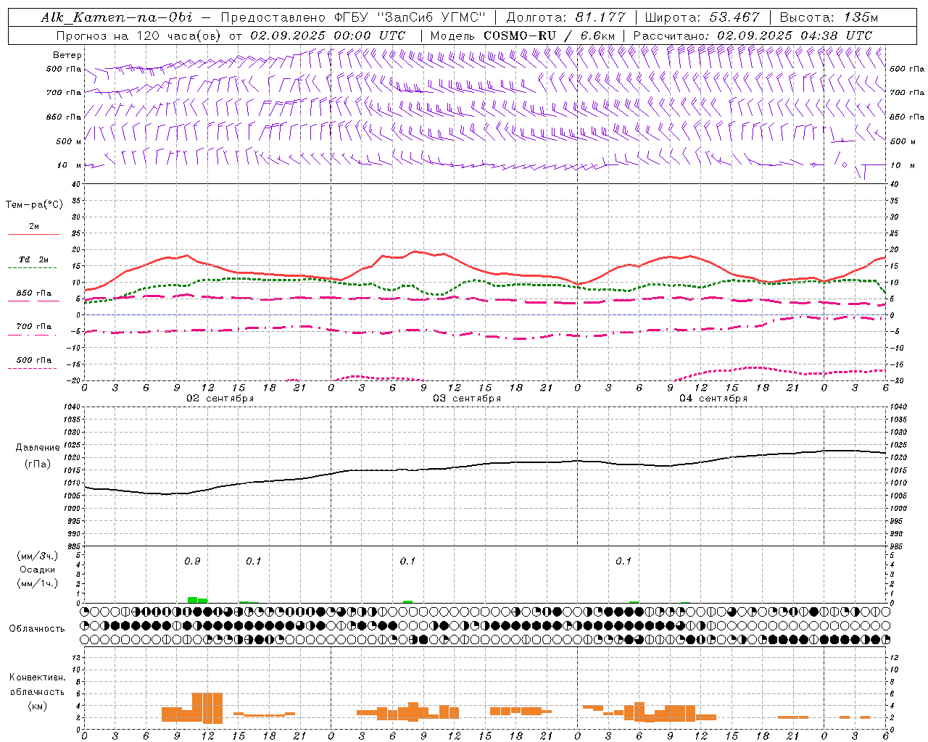Click the 700 гПа temperature legend entry
The width and height of the screenshot is (928, 742).
pyautogui.click(x=34, y=326)
